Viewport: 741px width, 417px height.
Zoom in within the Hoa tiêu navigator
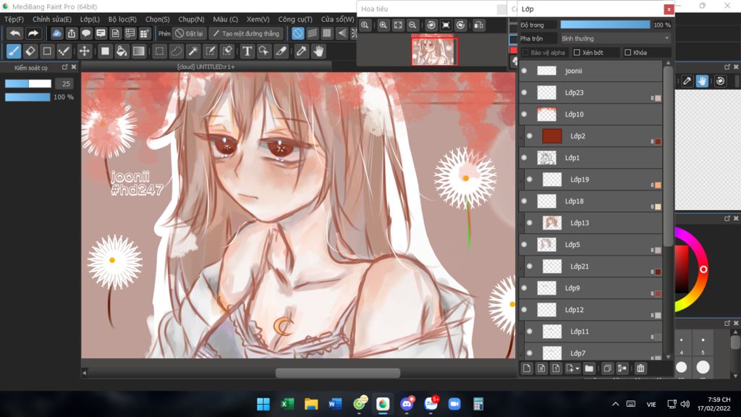pos(384,25)
